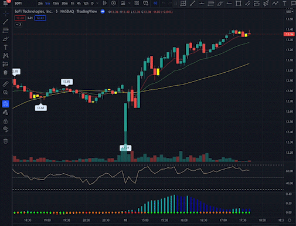Select the path polyline tool in top bar

click(x=275, y=3)
